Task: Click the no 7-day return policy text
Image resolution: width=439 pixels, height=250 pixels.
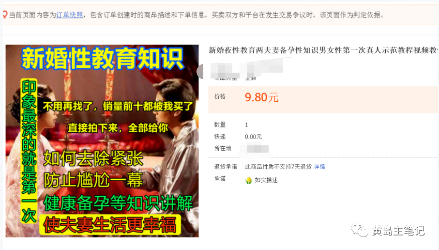Action: pos(278,167)
